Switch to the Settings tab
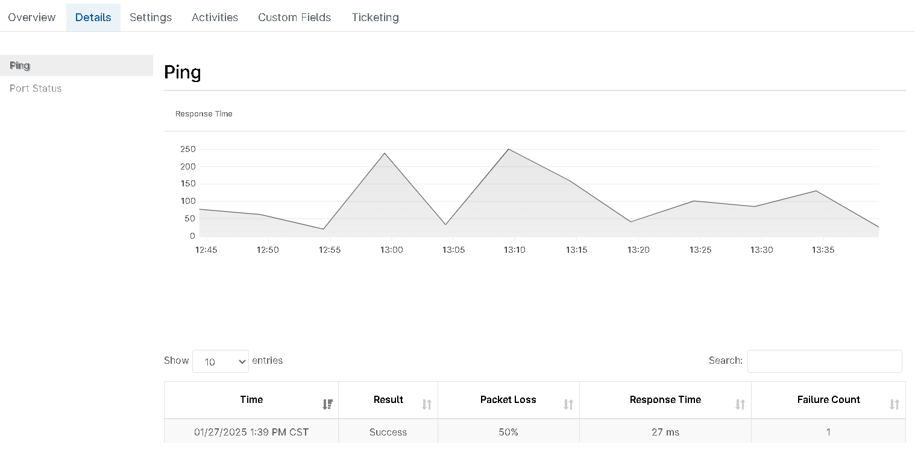This screenshot has height=450, width=915. (151, 17)
